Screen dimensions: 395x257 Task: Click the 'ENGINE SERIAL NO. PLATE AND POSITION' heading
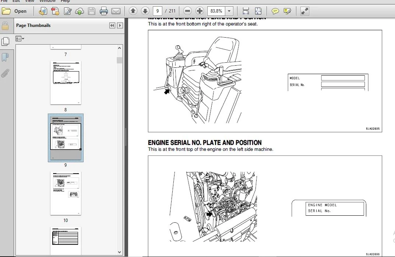click(205, 142)
